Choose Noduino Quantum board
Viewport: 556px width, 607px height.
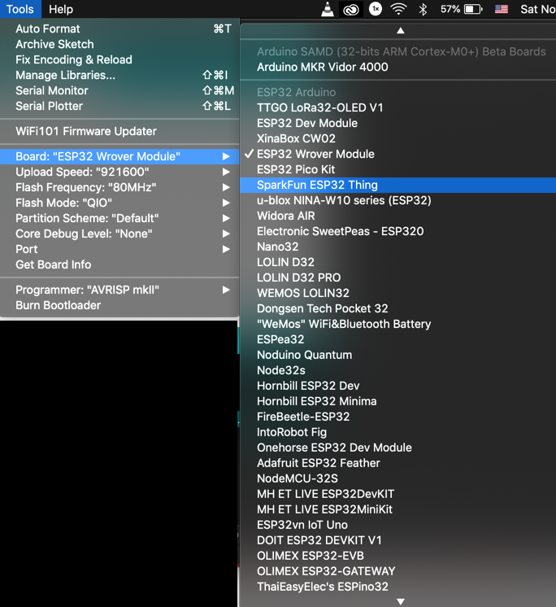[397, 355]
